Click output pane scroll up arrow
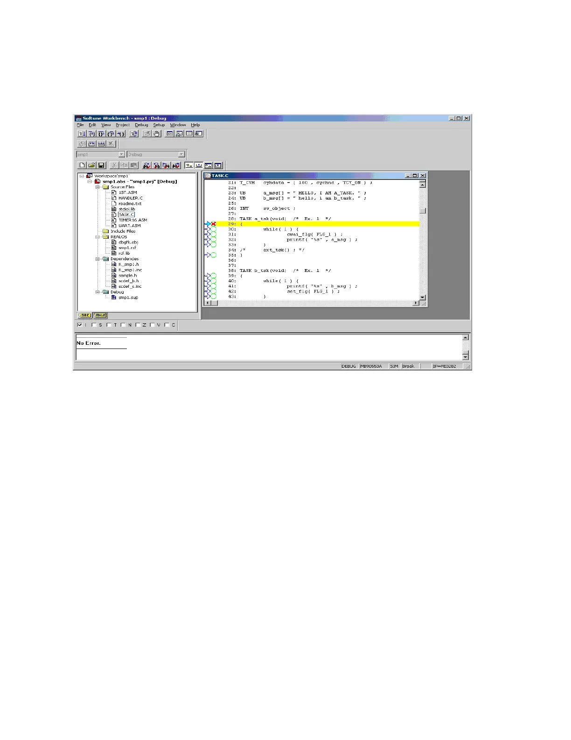The width and height of the screenshot is (571, 740). pyautogui.click(x=465, y=337)
